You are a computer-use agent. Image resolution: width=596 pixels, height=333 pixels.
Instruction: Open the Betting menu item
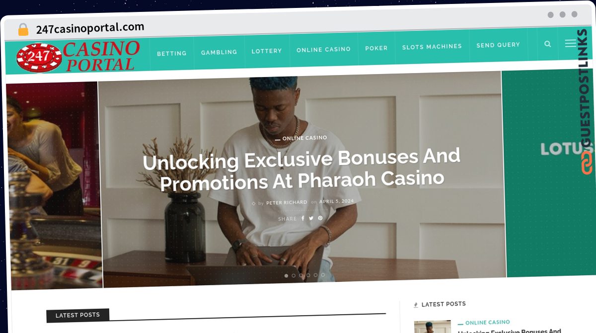pos(172,53)
